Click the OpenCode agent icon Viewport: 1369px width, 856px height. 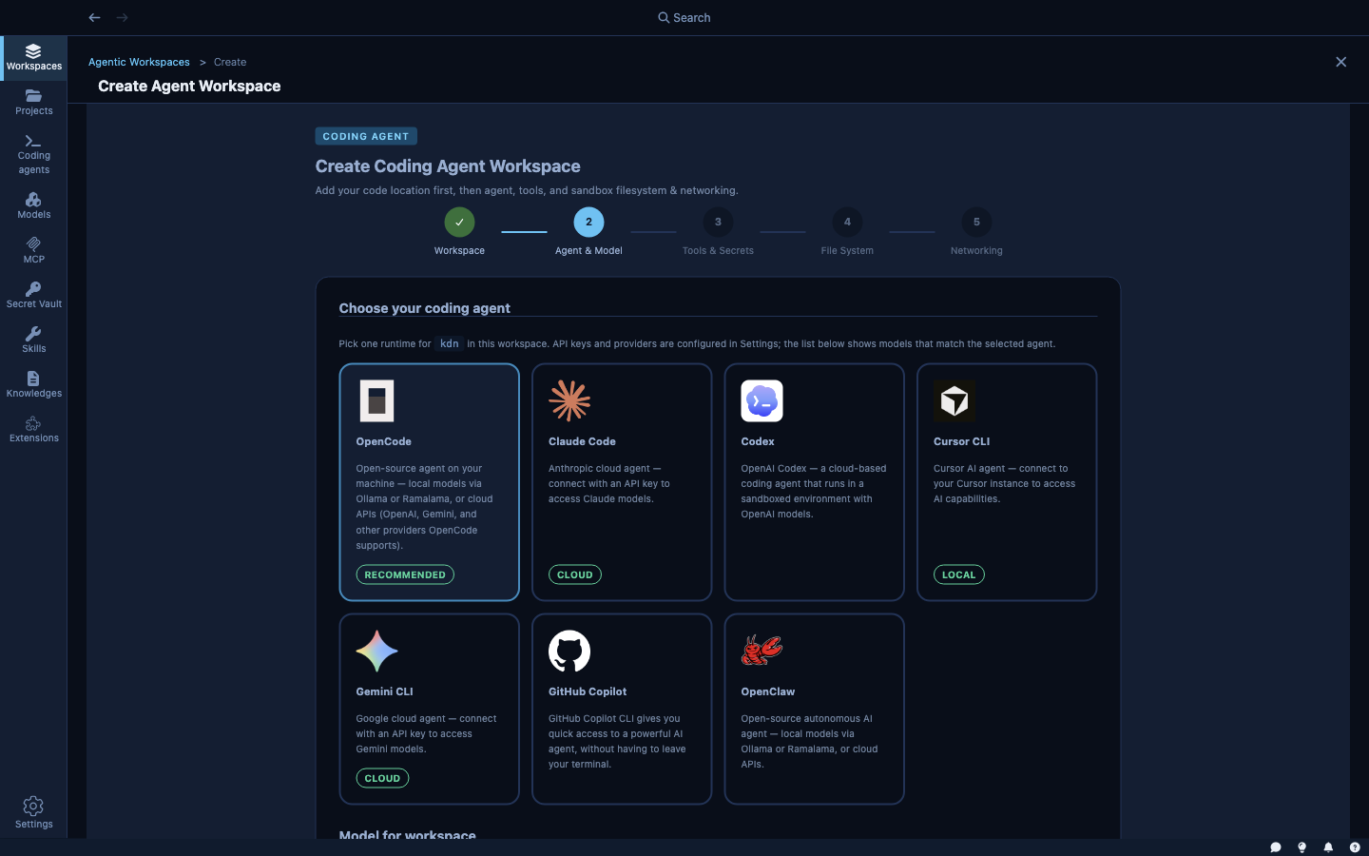(x=376, y=401)
